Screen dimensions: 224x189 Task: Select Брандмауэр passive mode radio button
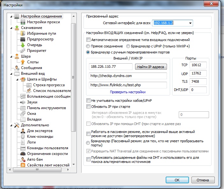[x=88, y=143]
